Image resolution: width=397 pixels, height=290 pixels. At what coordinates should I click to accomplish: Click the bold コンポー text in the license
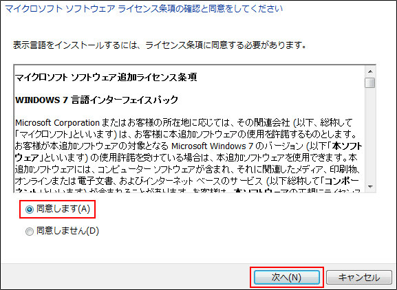(x=341, y=181)
